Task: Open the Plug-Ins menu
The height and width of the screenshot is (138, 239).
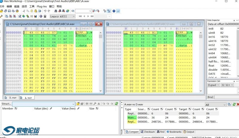Action: (x=42, y=6)
